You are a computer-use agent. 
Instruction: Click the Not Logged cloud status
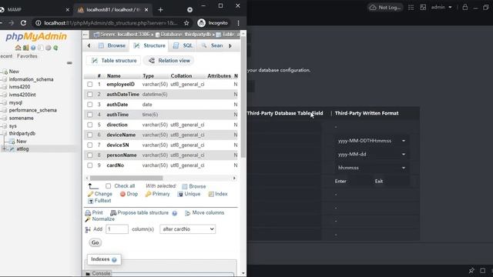[x=385, y=7]
